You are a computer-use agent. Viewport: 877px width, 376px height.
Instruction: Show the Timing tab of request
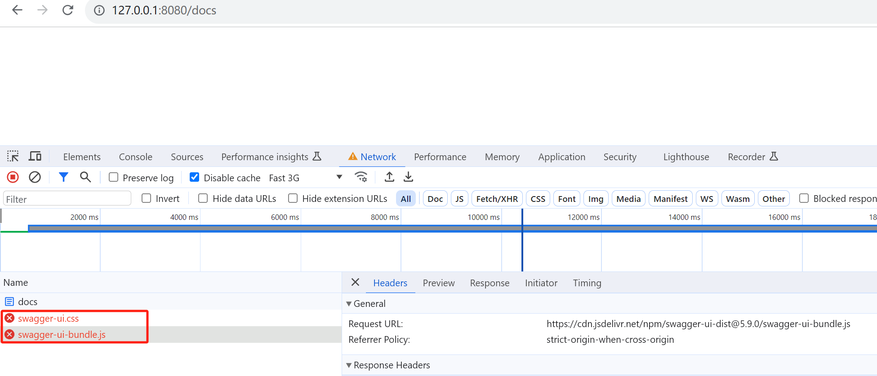tap(587, 283)
